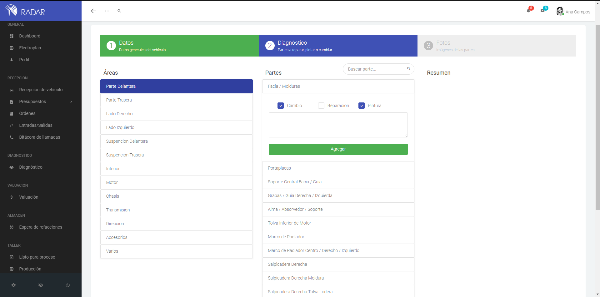Screen dimensions: 600x297
Task: Uncheck the Pintura checkbox
Action: point(362,106)
